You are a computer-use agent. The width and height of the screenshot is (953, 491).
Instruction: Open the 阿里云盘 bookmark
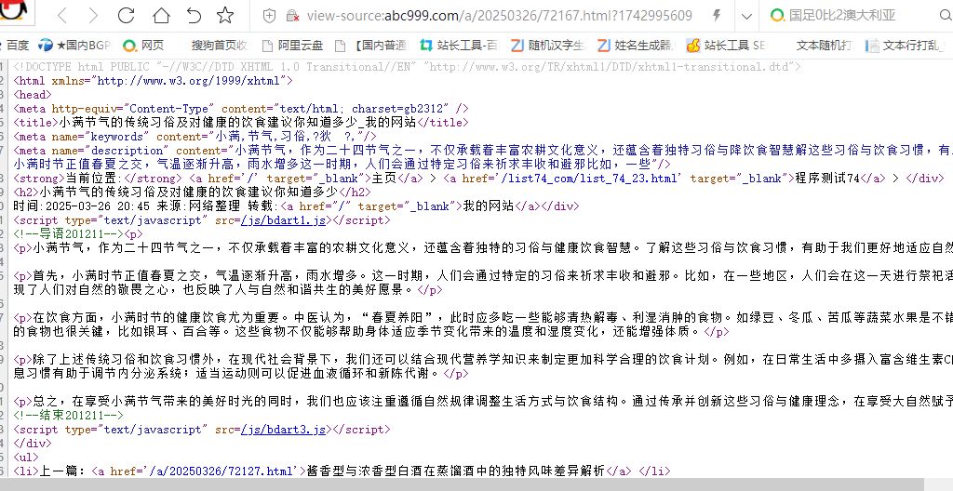click(x=293, y=45)
